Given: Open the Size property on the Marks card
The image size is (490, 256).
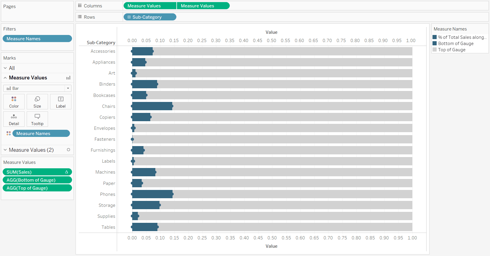Looking at the screenshot, I should (37, 102).
